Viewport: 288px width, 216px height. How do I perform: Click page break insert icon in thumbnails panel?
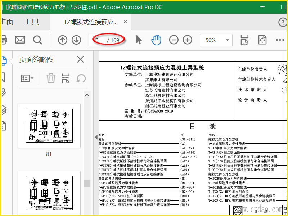tap(66, 78)
